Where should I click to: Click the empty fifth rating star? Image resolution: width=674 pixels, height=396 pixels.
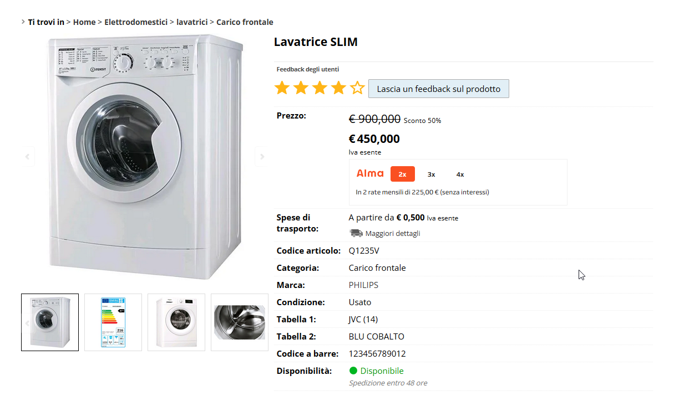point(357,88)
